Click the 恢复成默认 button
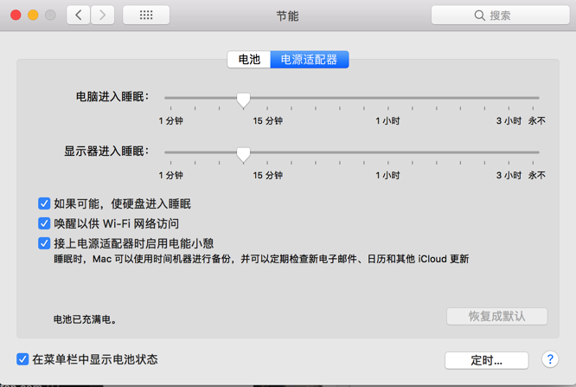 pyautogui.click(x=497, y=316)
